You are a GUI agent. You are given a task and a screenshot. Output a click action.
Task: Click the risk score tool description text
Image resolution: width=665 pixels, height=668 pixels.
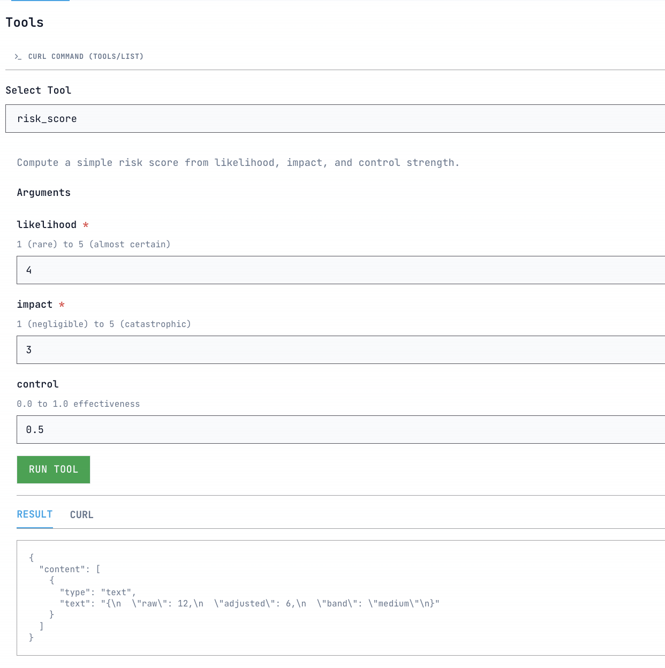(x=238, y=163)
